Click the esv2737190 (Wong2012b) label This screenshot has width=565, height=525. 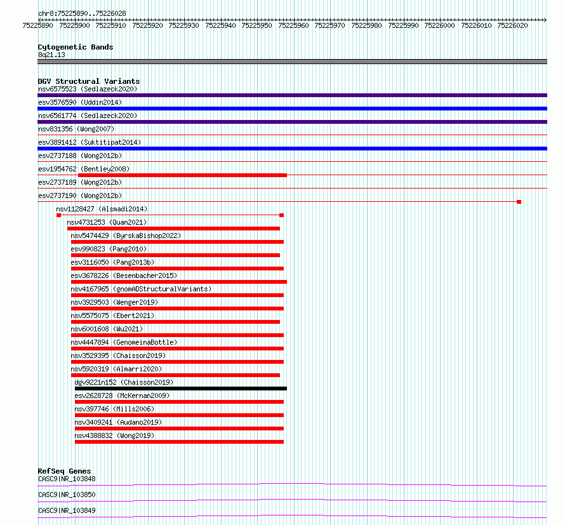pos(80,196)
